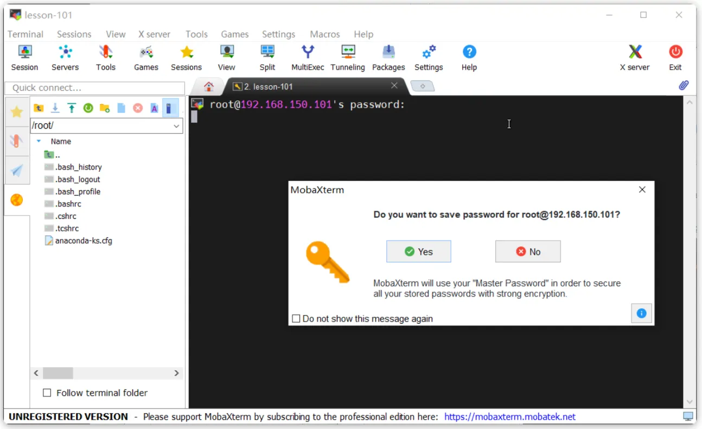The height and width of the screenshot is (429, 702).
Task: Click the terminal scrollbar down arrow
Action: 690,402
